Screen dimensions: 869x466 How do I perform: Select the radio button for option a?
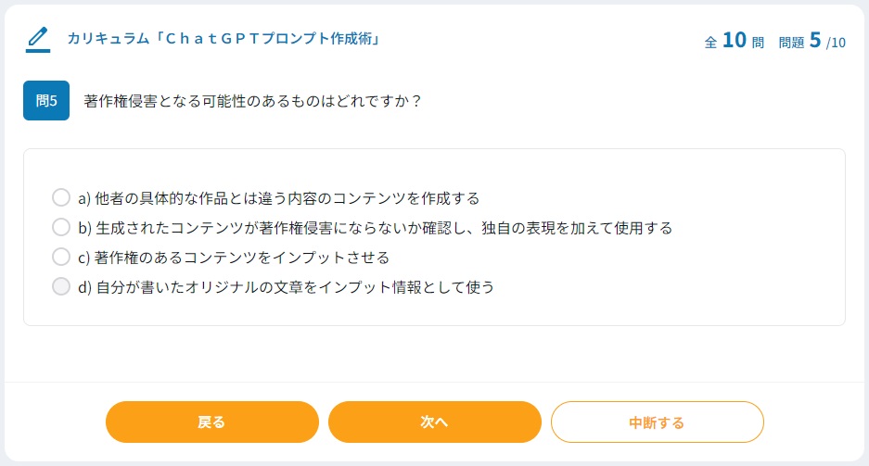click(61, 197)
